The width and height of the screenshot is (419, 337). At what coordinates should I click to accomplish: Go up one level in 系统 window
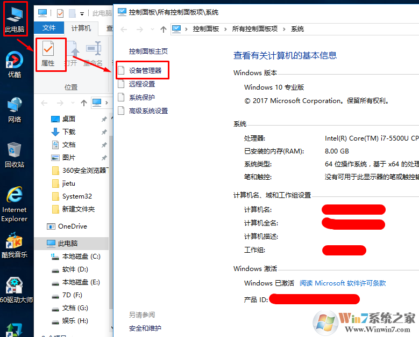click(164, 29)
